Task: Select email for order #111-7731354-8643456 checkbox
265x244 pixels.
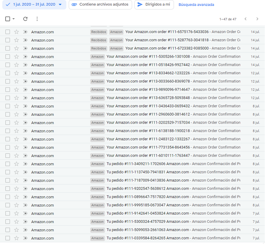Action: [8, 147]
